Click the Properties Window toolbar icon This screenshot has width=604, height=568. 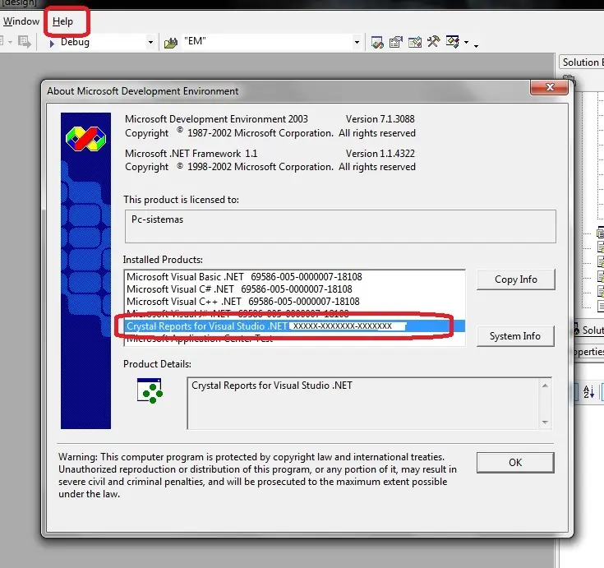point(395,42)
